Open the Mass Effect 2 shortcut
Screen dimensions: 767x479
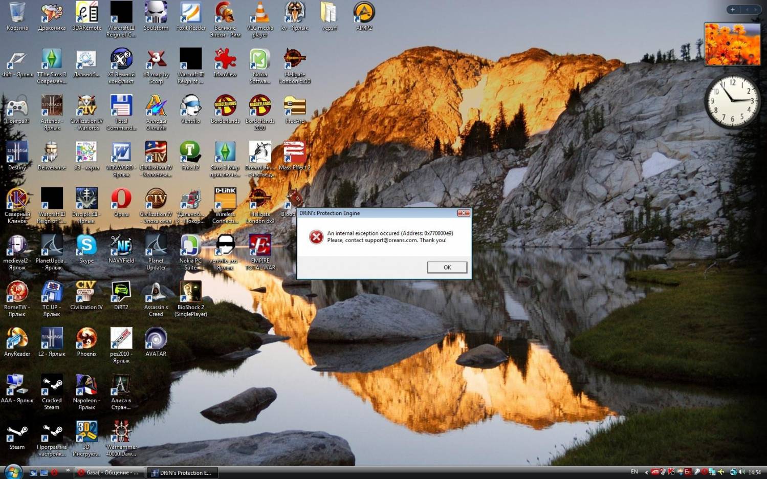point(294,153)
